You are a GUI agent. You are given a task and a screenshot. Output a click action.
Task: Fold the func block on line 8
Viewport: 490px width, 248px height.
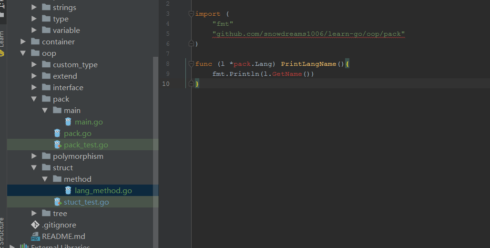(x=191, y=64)
